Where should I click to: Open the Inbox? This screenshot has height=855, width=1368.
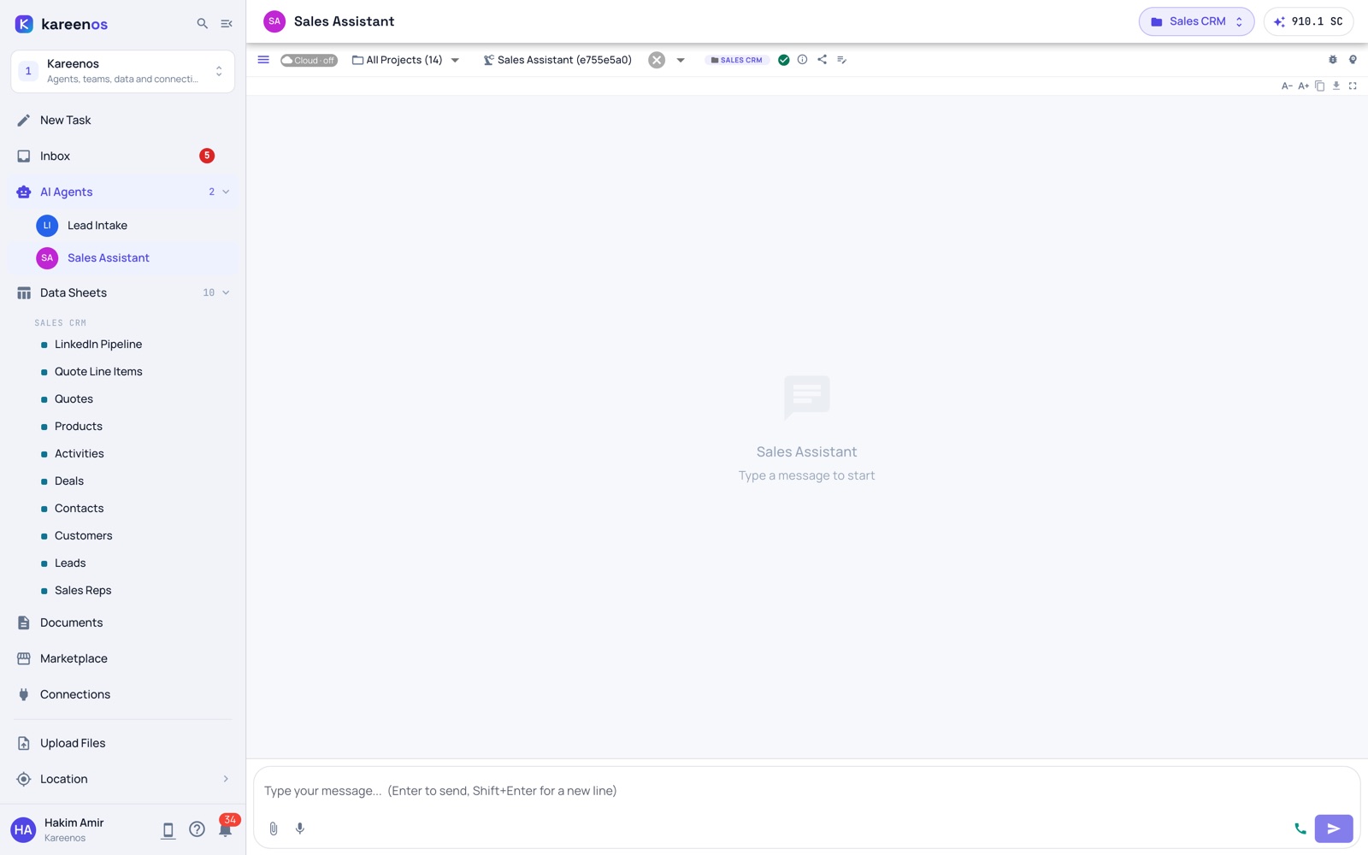point(123,156)
